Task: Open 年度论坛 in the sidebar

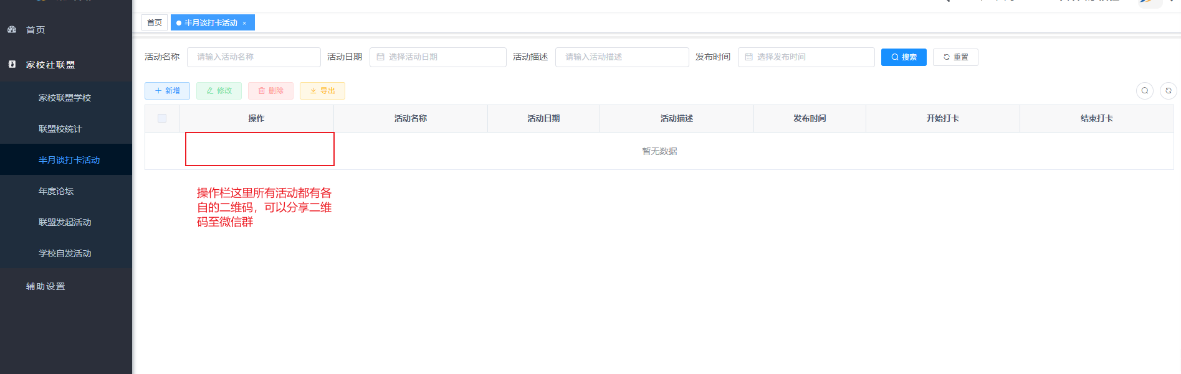Action: 56,191
